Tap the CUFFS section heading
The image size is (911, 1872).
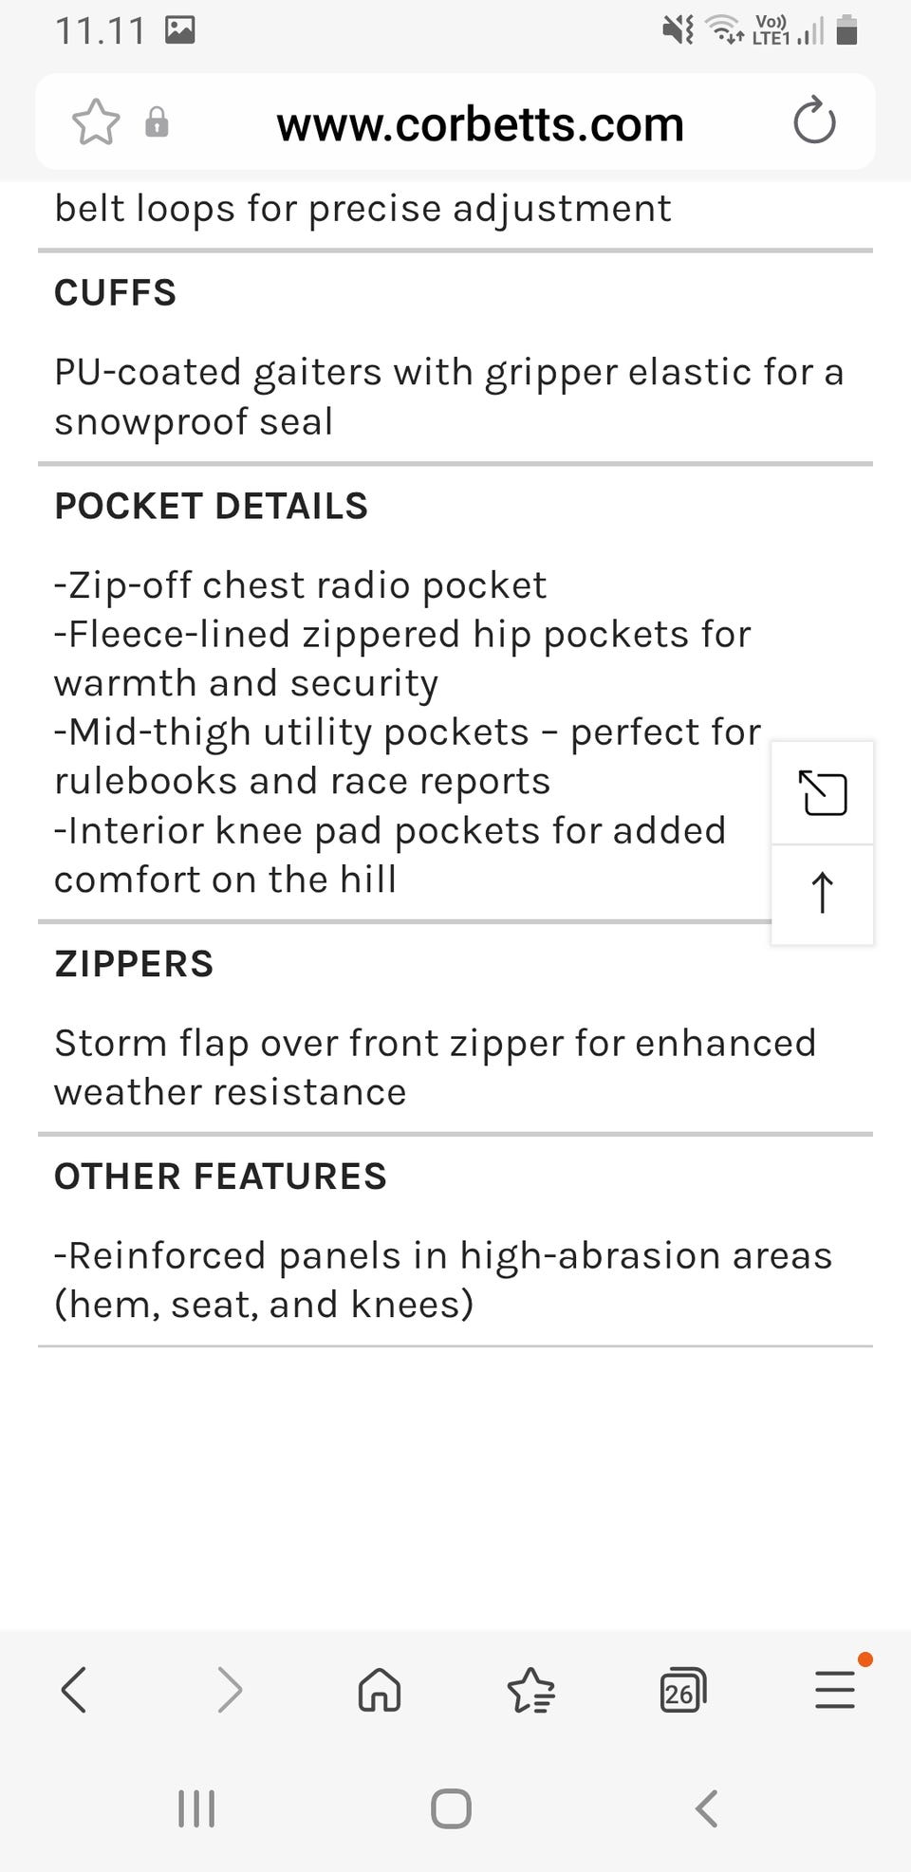[116, 293]
